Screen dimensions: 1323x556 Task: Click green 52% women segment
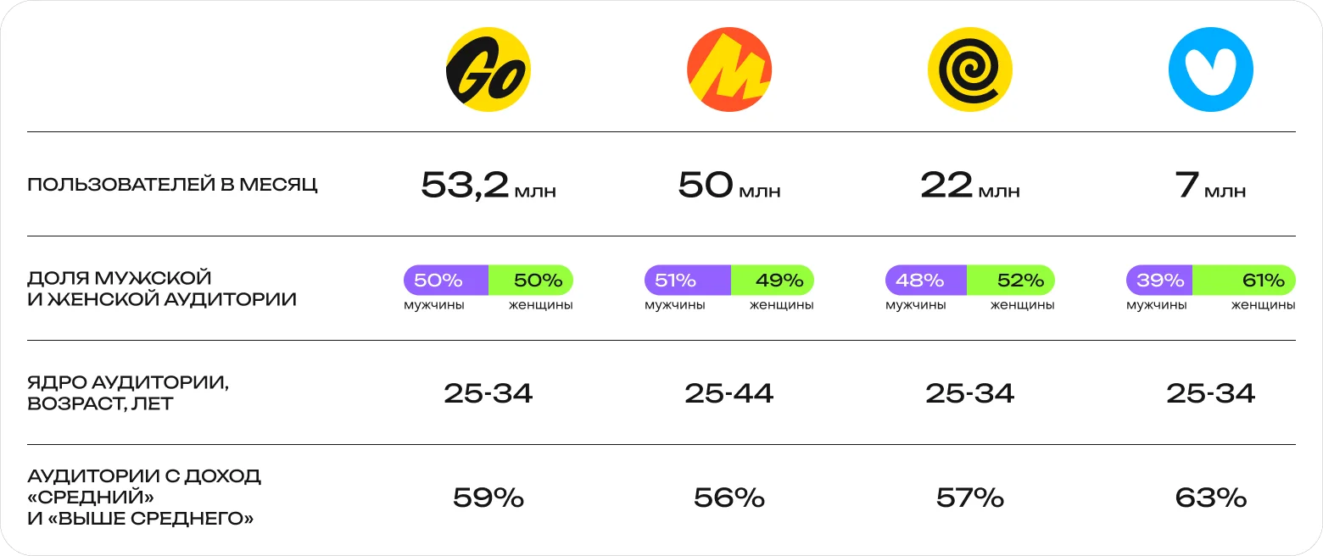click(1011, 280)
